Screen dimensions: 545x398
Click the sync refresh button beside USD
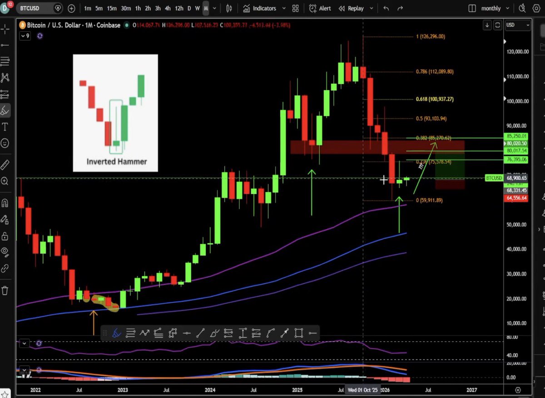(498, 25)
